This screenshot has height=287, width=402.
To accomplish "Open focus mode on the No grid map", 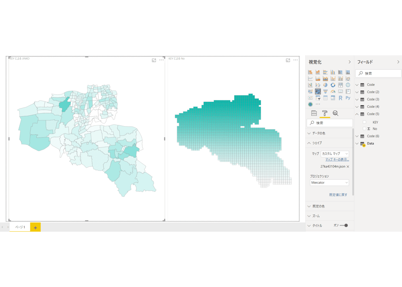I will click(288, 60).
